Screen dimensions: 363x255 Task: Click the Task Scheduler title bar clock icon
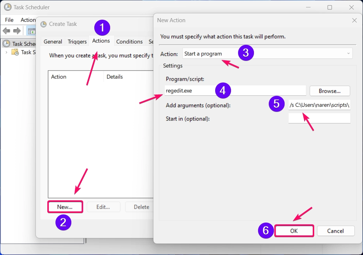[8, 7]
